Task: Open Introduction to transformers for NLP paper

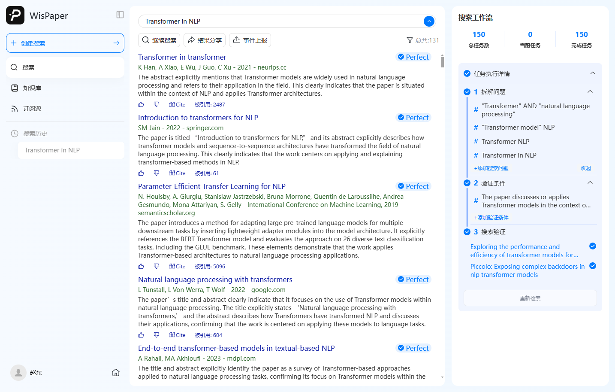Action: 198,118
